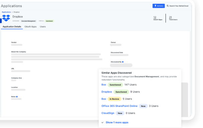Click the Discovered Date label
The width and height of the screenshot is (203, 128).
[117, 52]
